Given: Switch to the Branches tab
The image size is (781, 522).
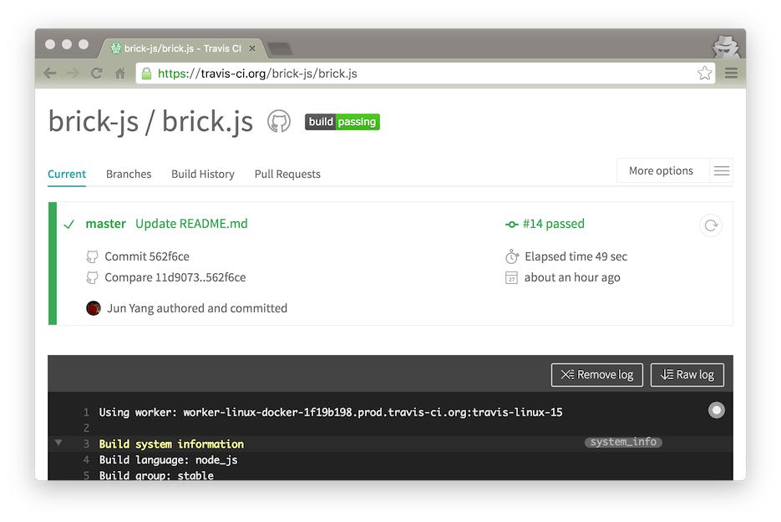Looking at the screenshot, I should click(x=129, y=175).
